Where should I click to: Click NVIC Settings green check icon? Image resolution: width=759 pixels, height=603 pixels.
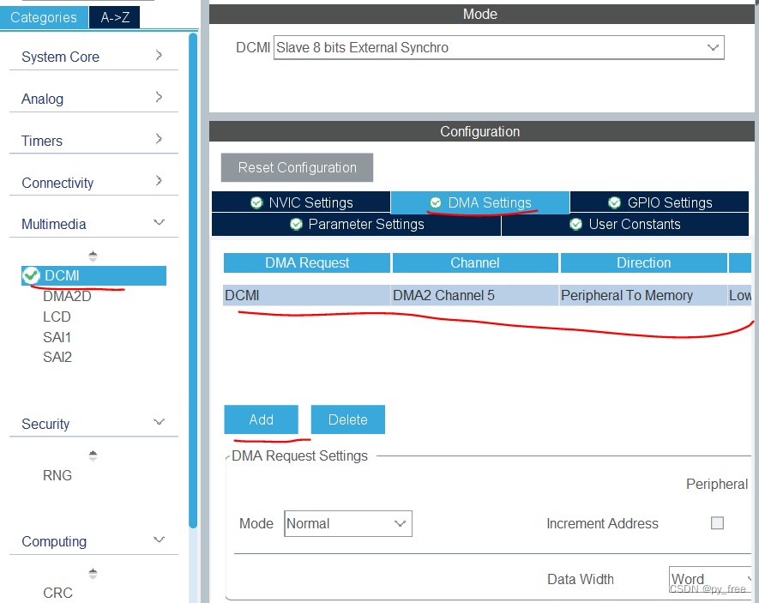(x=256, y=202)
